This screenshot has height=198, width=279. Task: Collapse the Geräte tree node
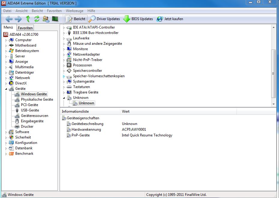click(6, 89)
